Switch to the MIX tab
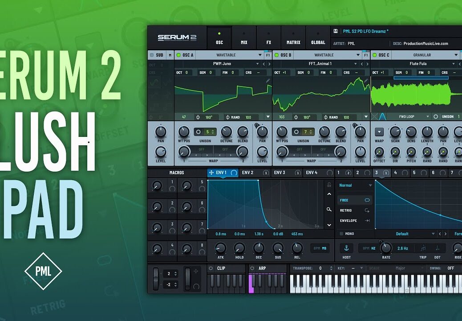 click(x=244, y=38)
